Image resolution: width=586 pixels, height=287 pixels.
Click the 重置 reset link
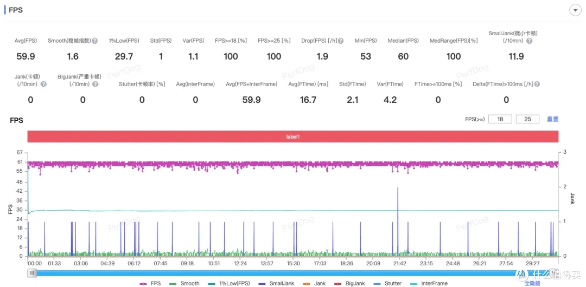[552, 119]
